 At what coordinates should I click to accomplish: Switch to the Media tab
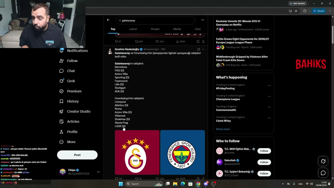pyautogui.click(x=177, y=29)
